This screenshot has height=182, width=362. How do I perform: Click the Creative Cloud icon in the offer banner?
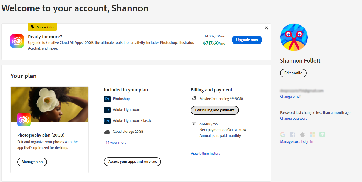tap(17, 41)
